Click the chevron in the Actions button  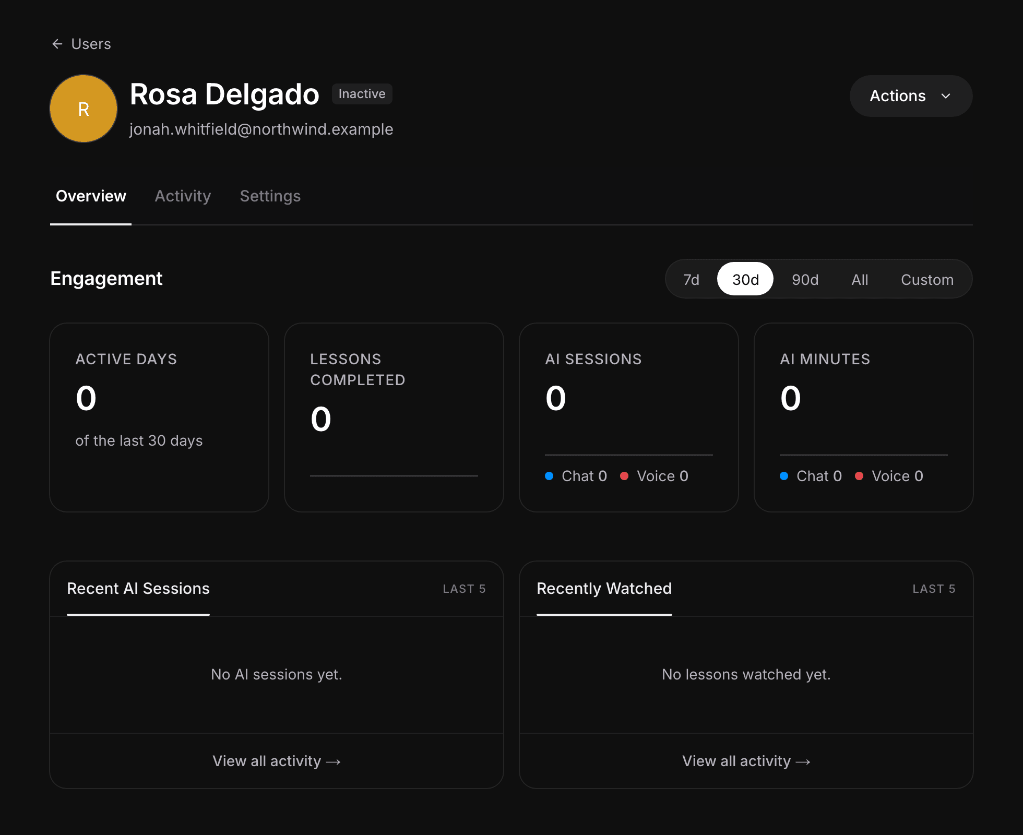[x=946, y=96]
